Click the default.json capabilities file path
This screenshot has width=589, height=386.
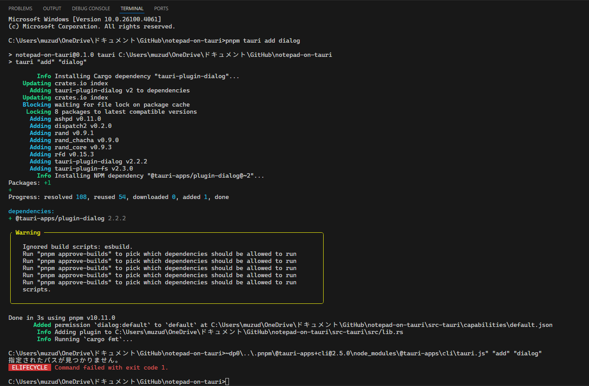pos(382,325)
